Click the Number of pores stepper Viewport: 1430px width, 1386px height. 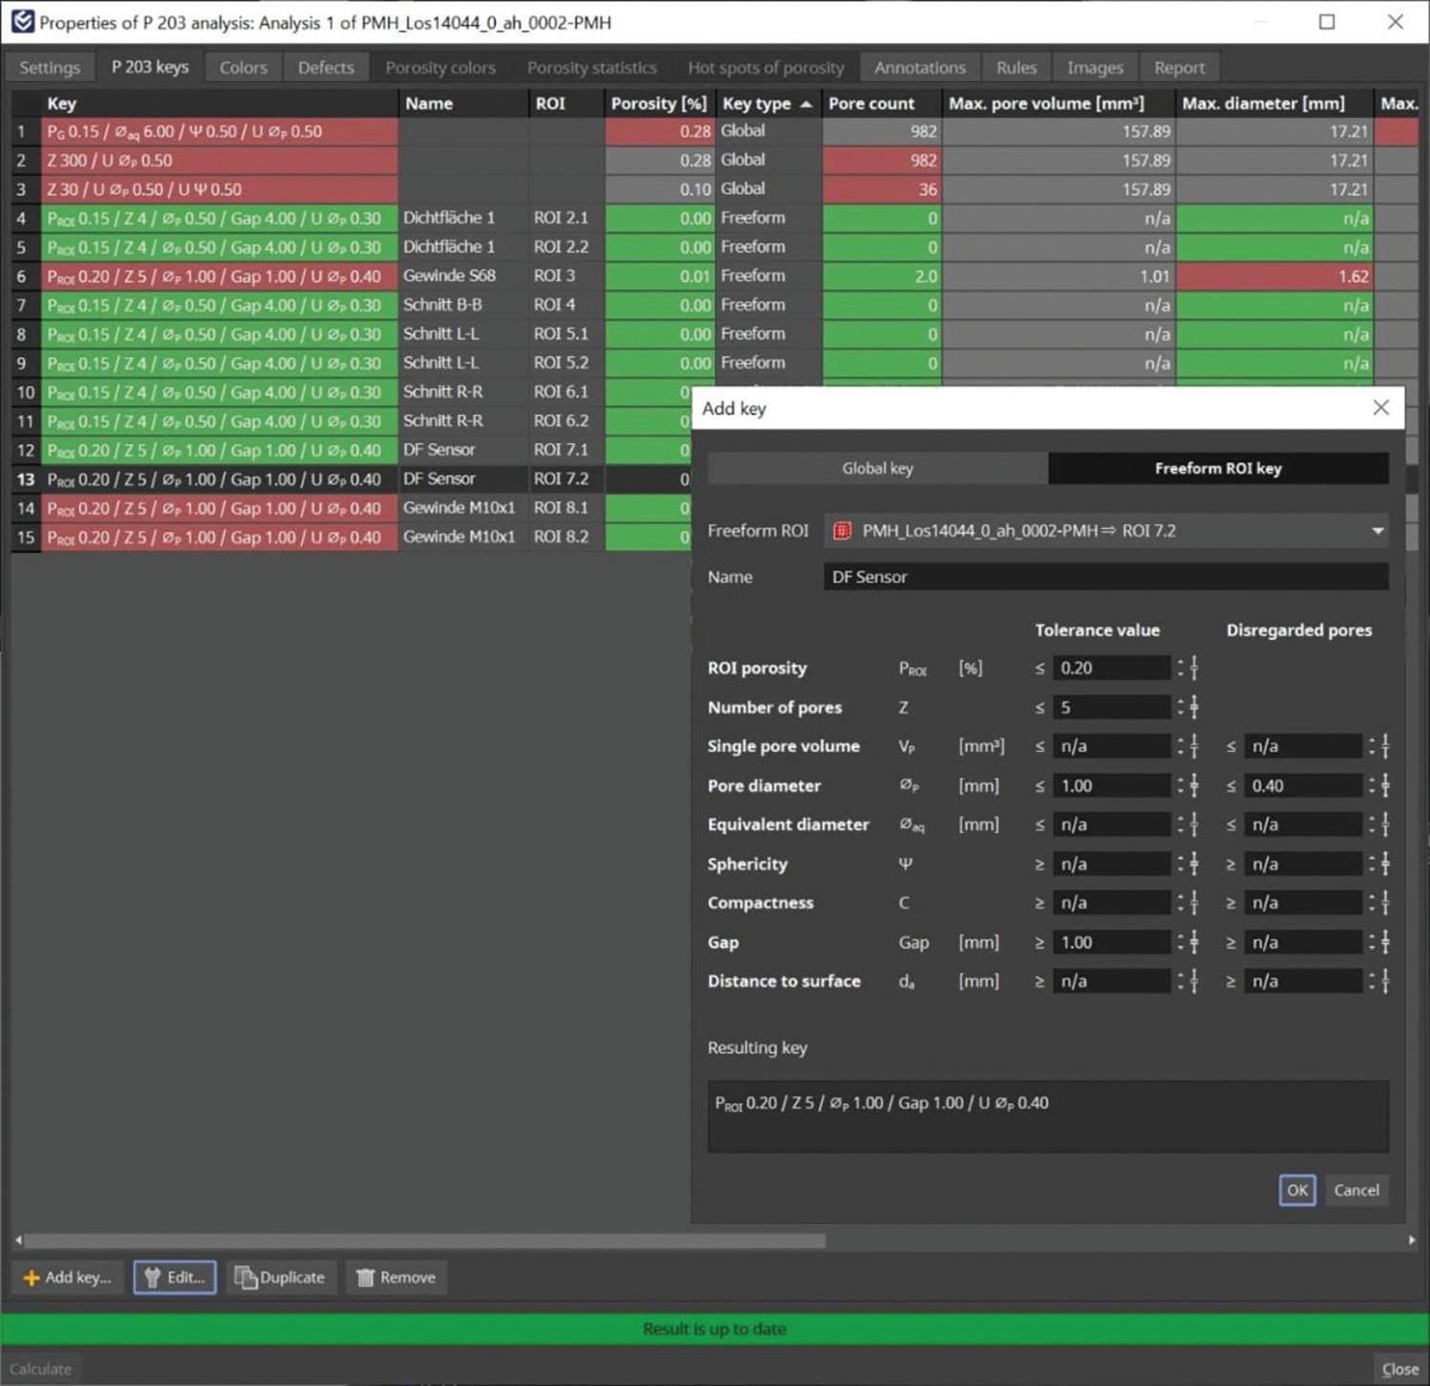pos(1188,707)
